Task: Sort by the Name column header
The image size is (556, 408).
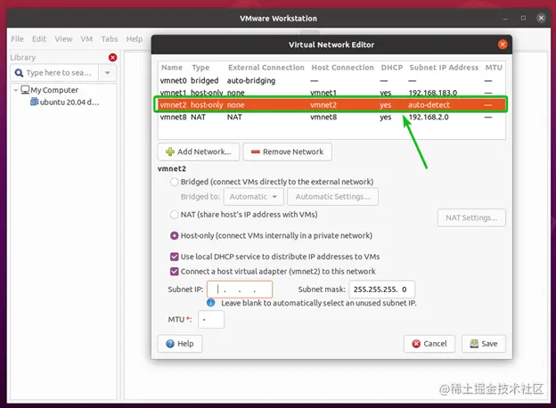Action: coord(172,68)
